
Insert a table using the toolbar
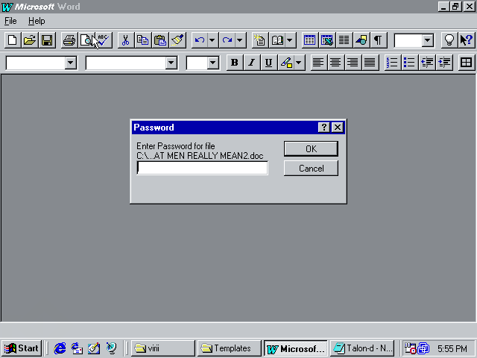click(x=310, y=40)
